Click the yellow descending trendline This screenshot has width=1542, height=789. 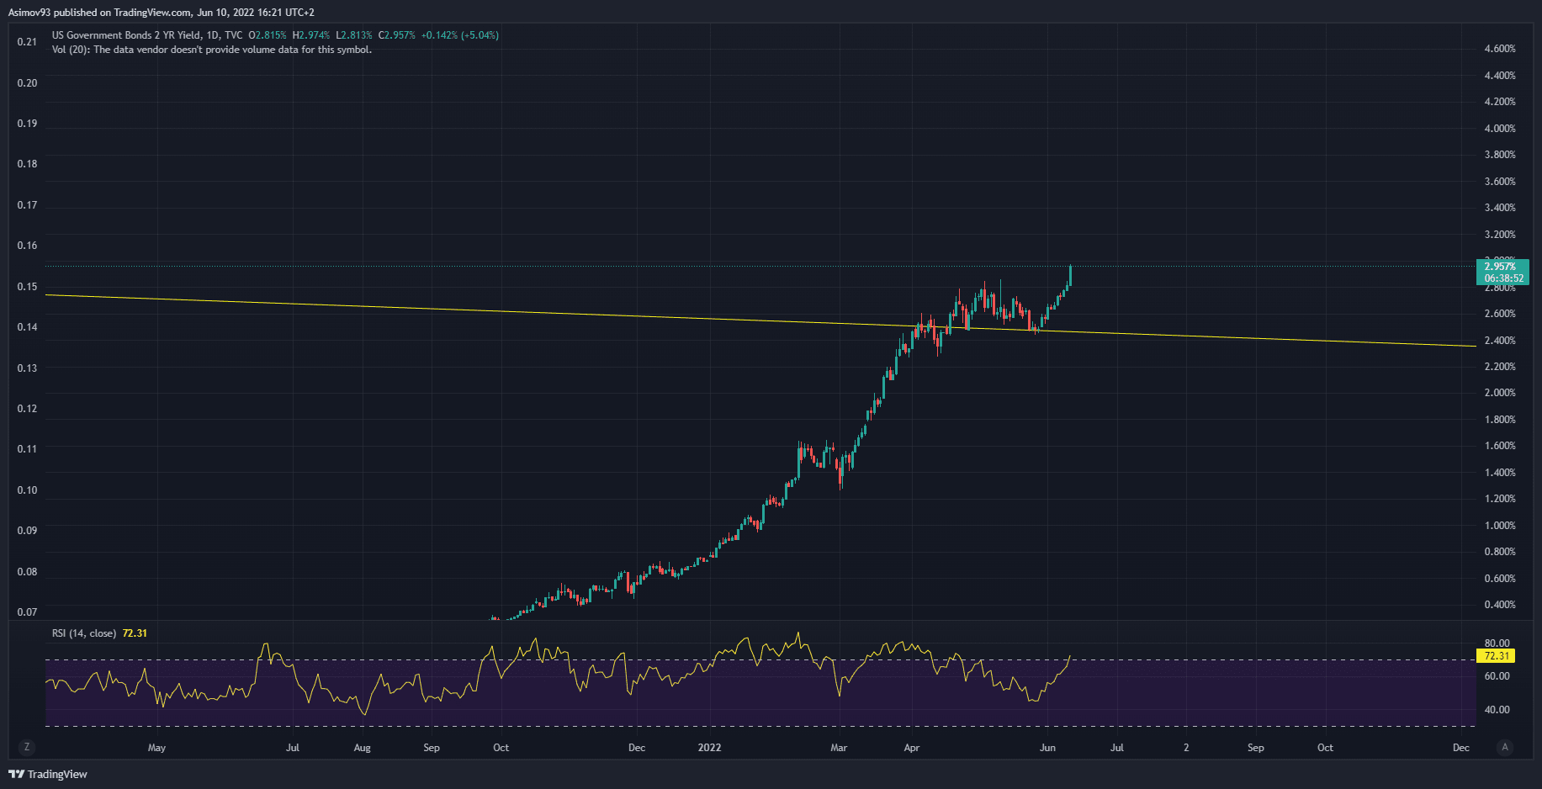505,311
